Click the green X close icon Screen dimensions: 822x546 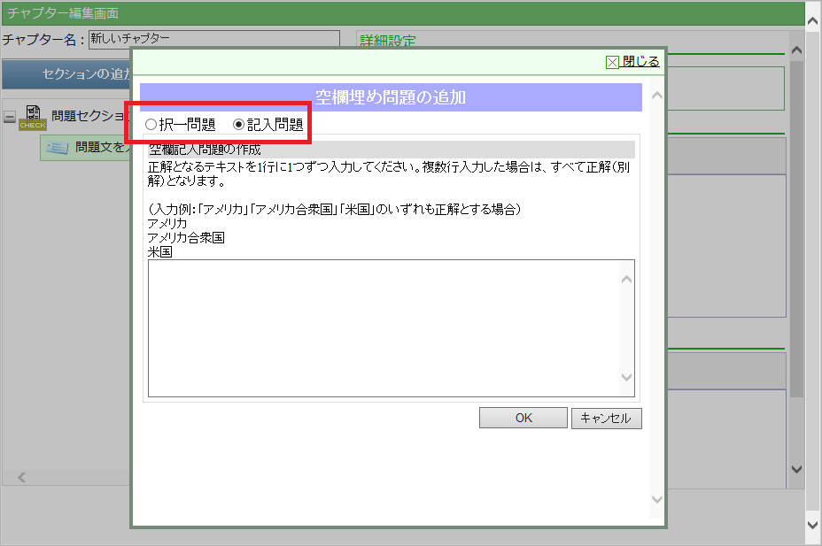point(612,63)
